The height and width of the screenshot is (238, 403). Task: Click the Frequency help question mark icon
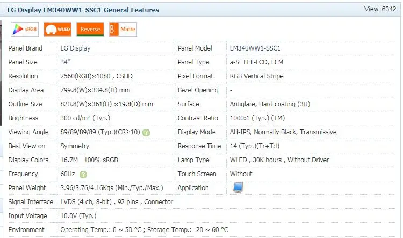click(83, 175)
